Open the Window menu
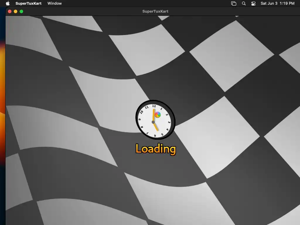This screenshot has width=300, height=225. (54, 3)
